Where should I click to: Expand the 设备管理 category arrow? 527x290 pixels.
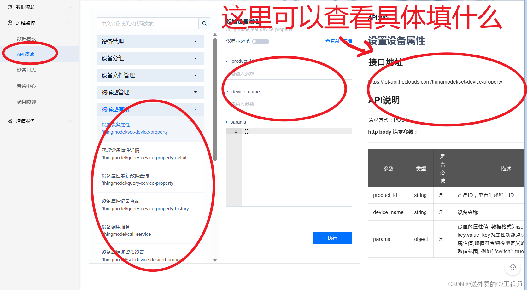[196, 41]
